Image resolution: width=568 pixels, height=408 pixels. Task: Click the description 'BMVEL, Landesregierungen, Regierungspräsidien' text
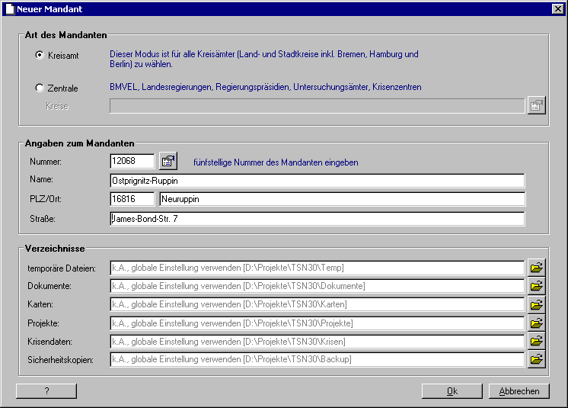(266, 87)
